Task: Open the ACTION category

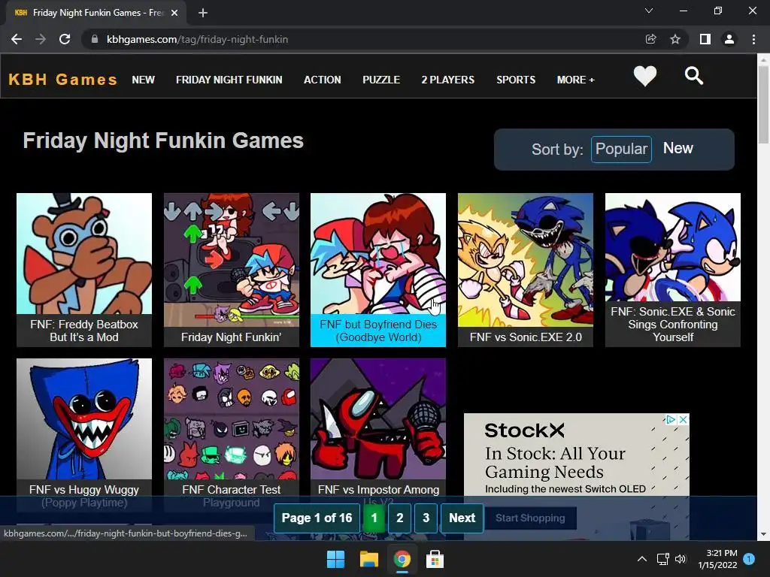Action: [322, 80]
